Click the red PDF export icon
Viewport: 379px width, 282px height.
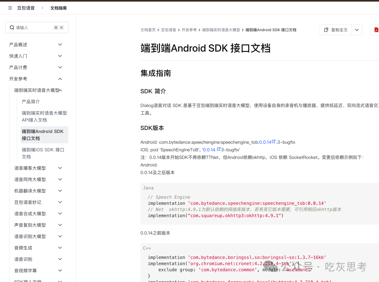click(376, 30)
